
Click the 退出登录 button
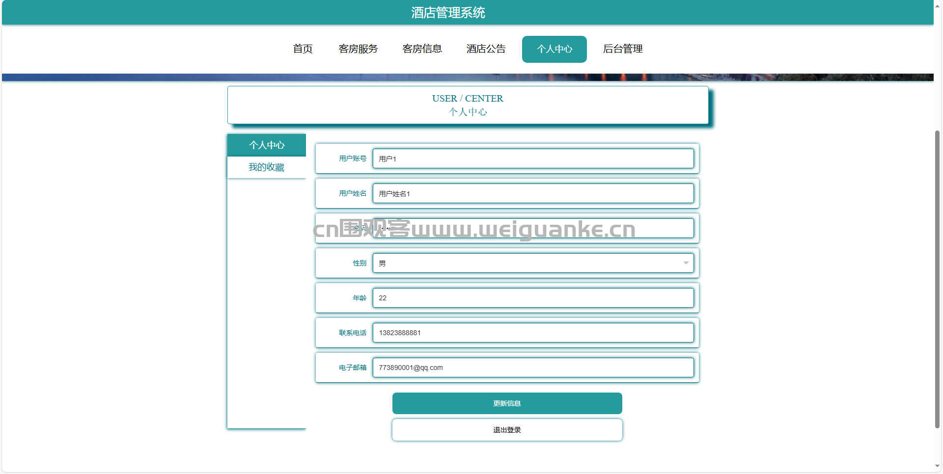tap(507, 430)
